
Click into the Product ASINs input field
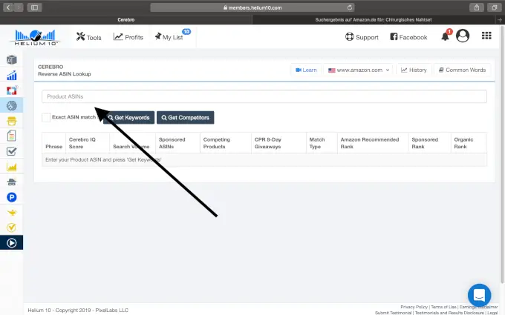click(264, 96)
